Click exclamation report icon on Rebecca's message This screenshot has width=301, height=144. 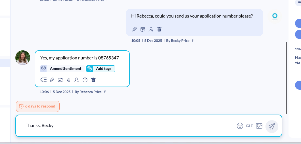pos(85,80)
